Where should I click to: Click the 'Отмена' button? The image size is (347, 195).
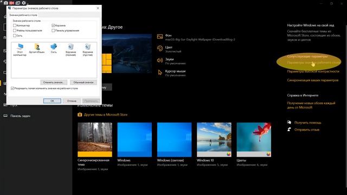pos(72,101)
